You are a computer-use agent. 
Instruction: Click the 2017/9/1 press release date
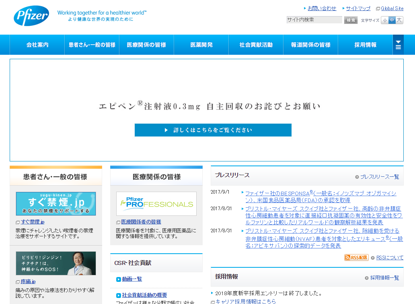[x=220, y=192]
